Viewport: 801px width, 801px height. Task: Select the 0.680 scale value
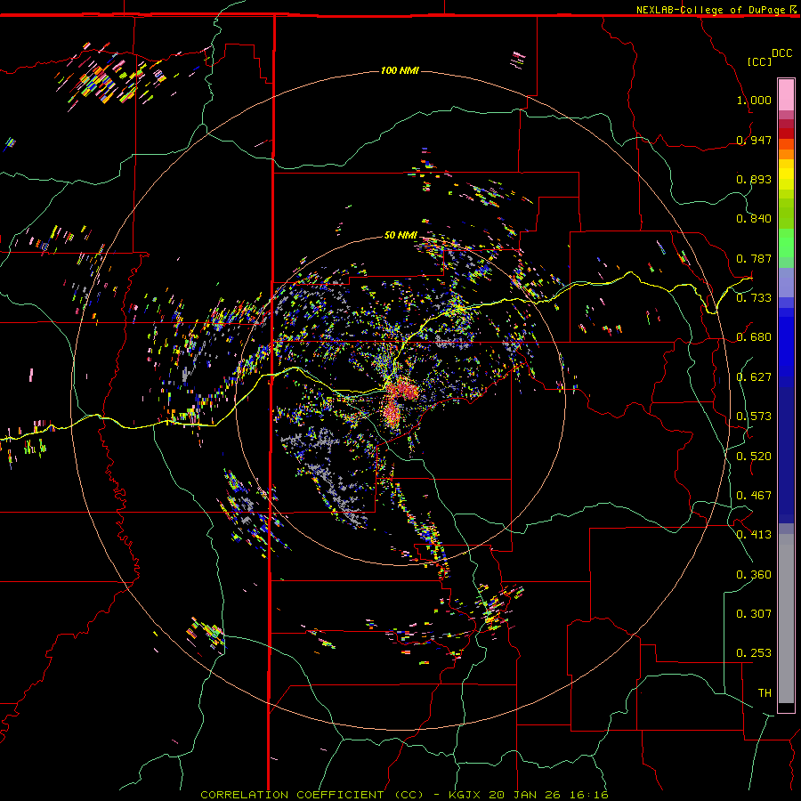click(x=754, y=337)
